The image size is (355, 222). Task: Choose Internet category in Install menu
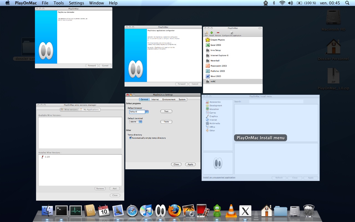[x=211, y=120]
